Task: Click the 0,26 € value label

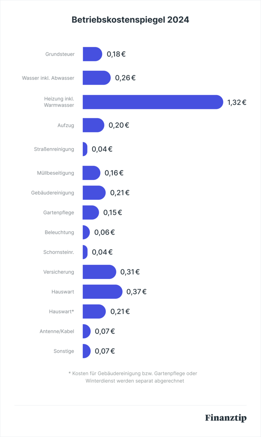Action: pyautogui.click(x=125, y=78)
